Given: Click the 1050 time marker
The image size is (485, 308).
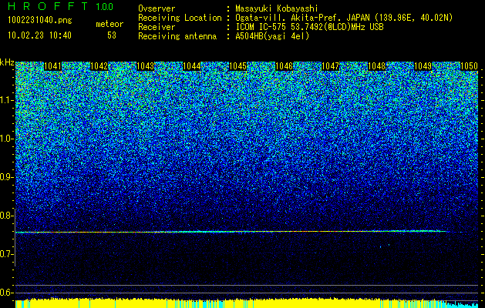Looking at the screenshot, I should (x=469, y=66).
